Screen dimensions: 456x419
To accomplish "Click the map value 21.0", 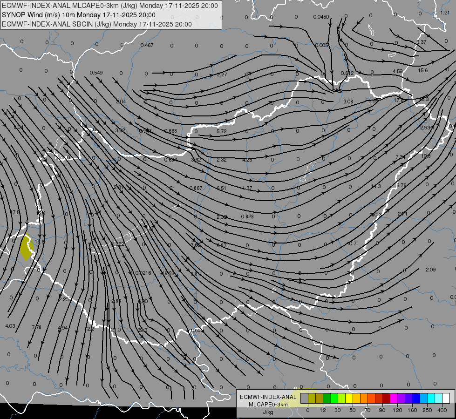I will [x=116, y=330].
